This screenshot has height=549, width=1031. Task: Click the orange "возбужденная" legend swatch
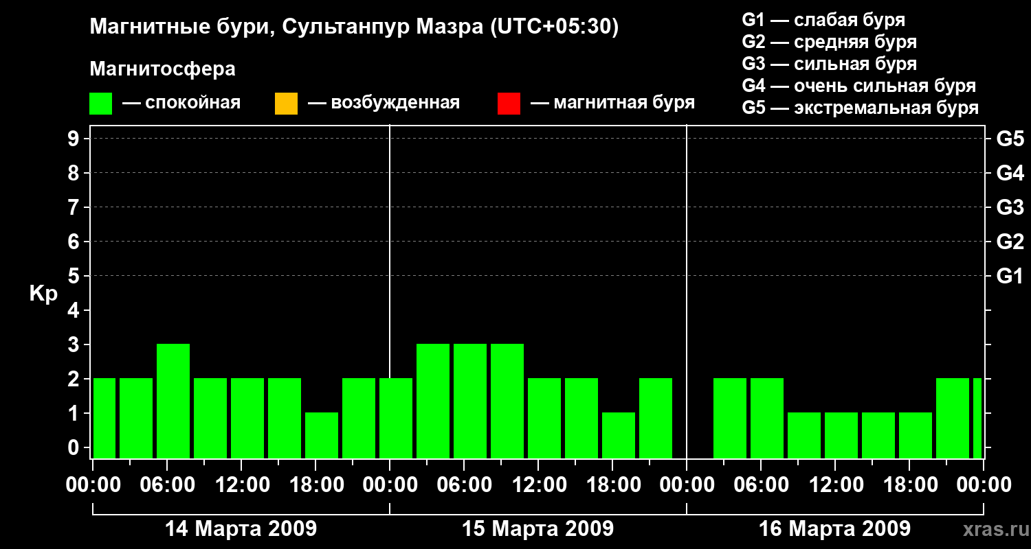(x=286, y=104)
